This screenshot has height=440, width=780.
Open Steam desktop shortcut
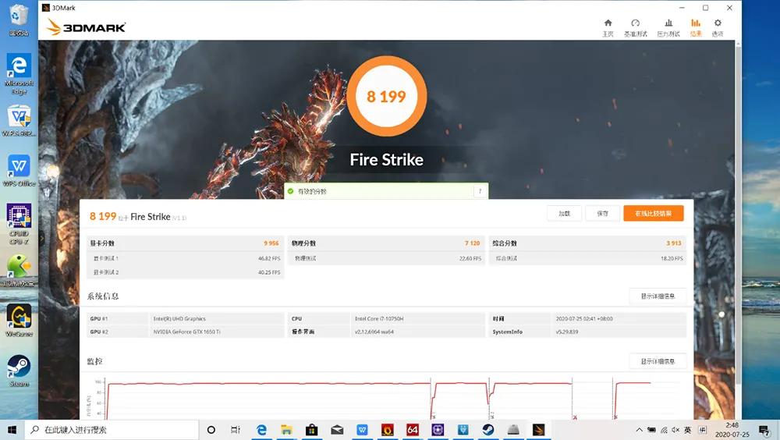pos(19,371)
